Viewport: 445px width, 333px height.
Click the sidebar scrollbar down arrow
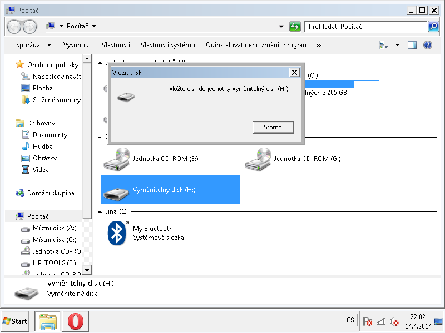(x=87, y=270)
